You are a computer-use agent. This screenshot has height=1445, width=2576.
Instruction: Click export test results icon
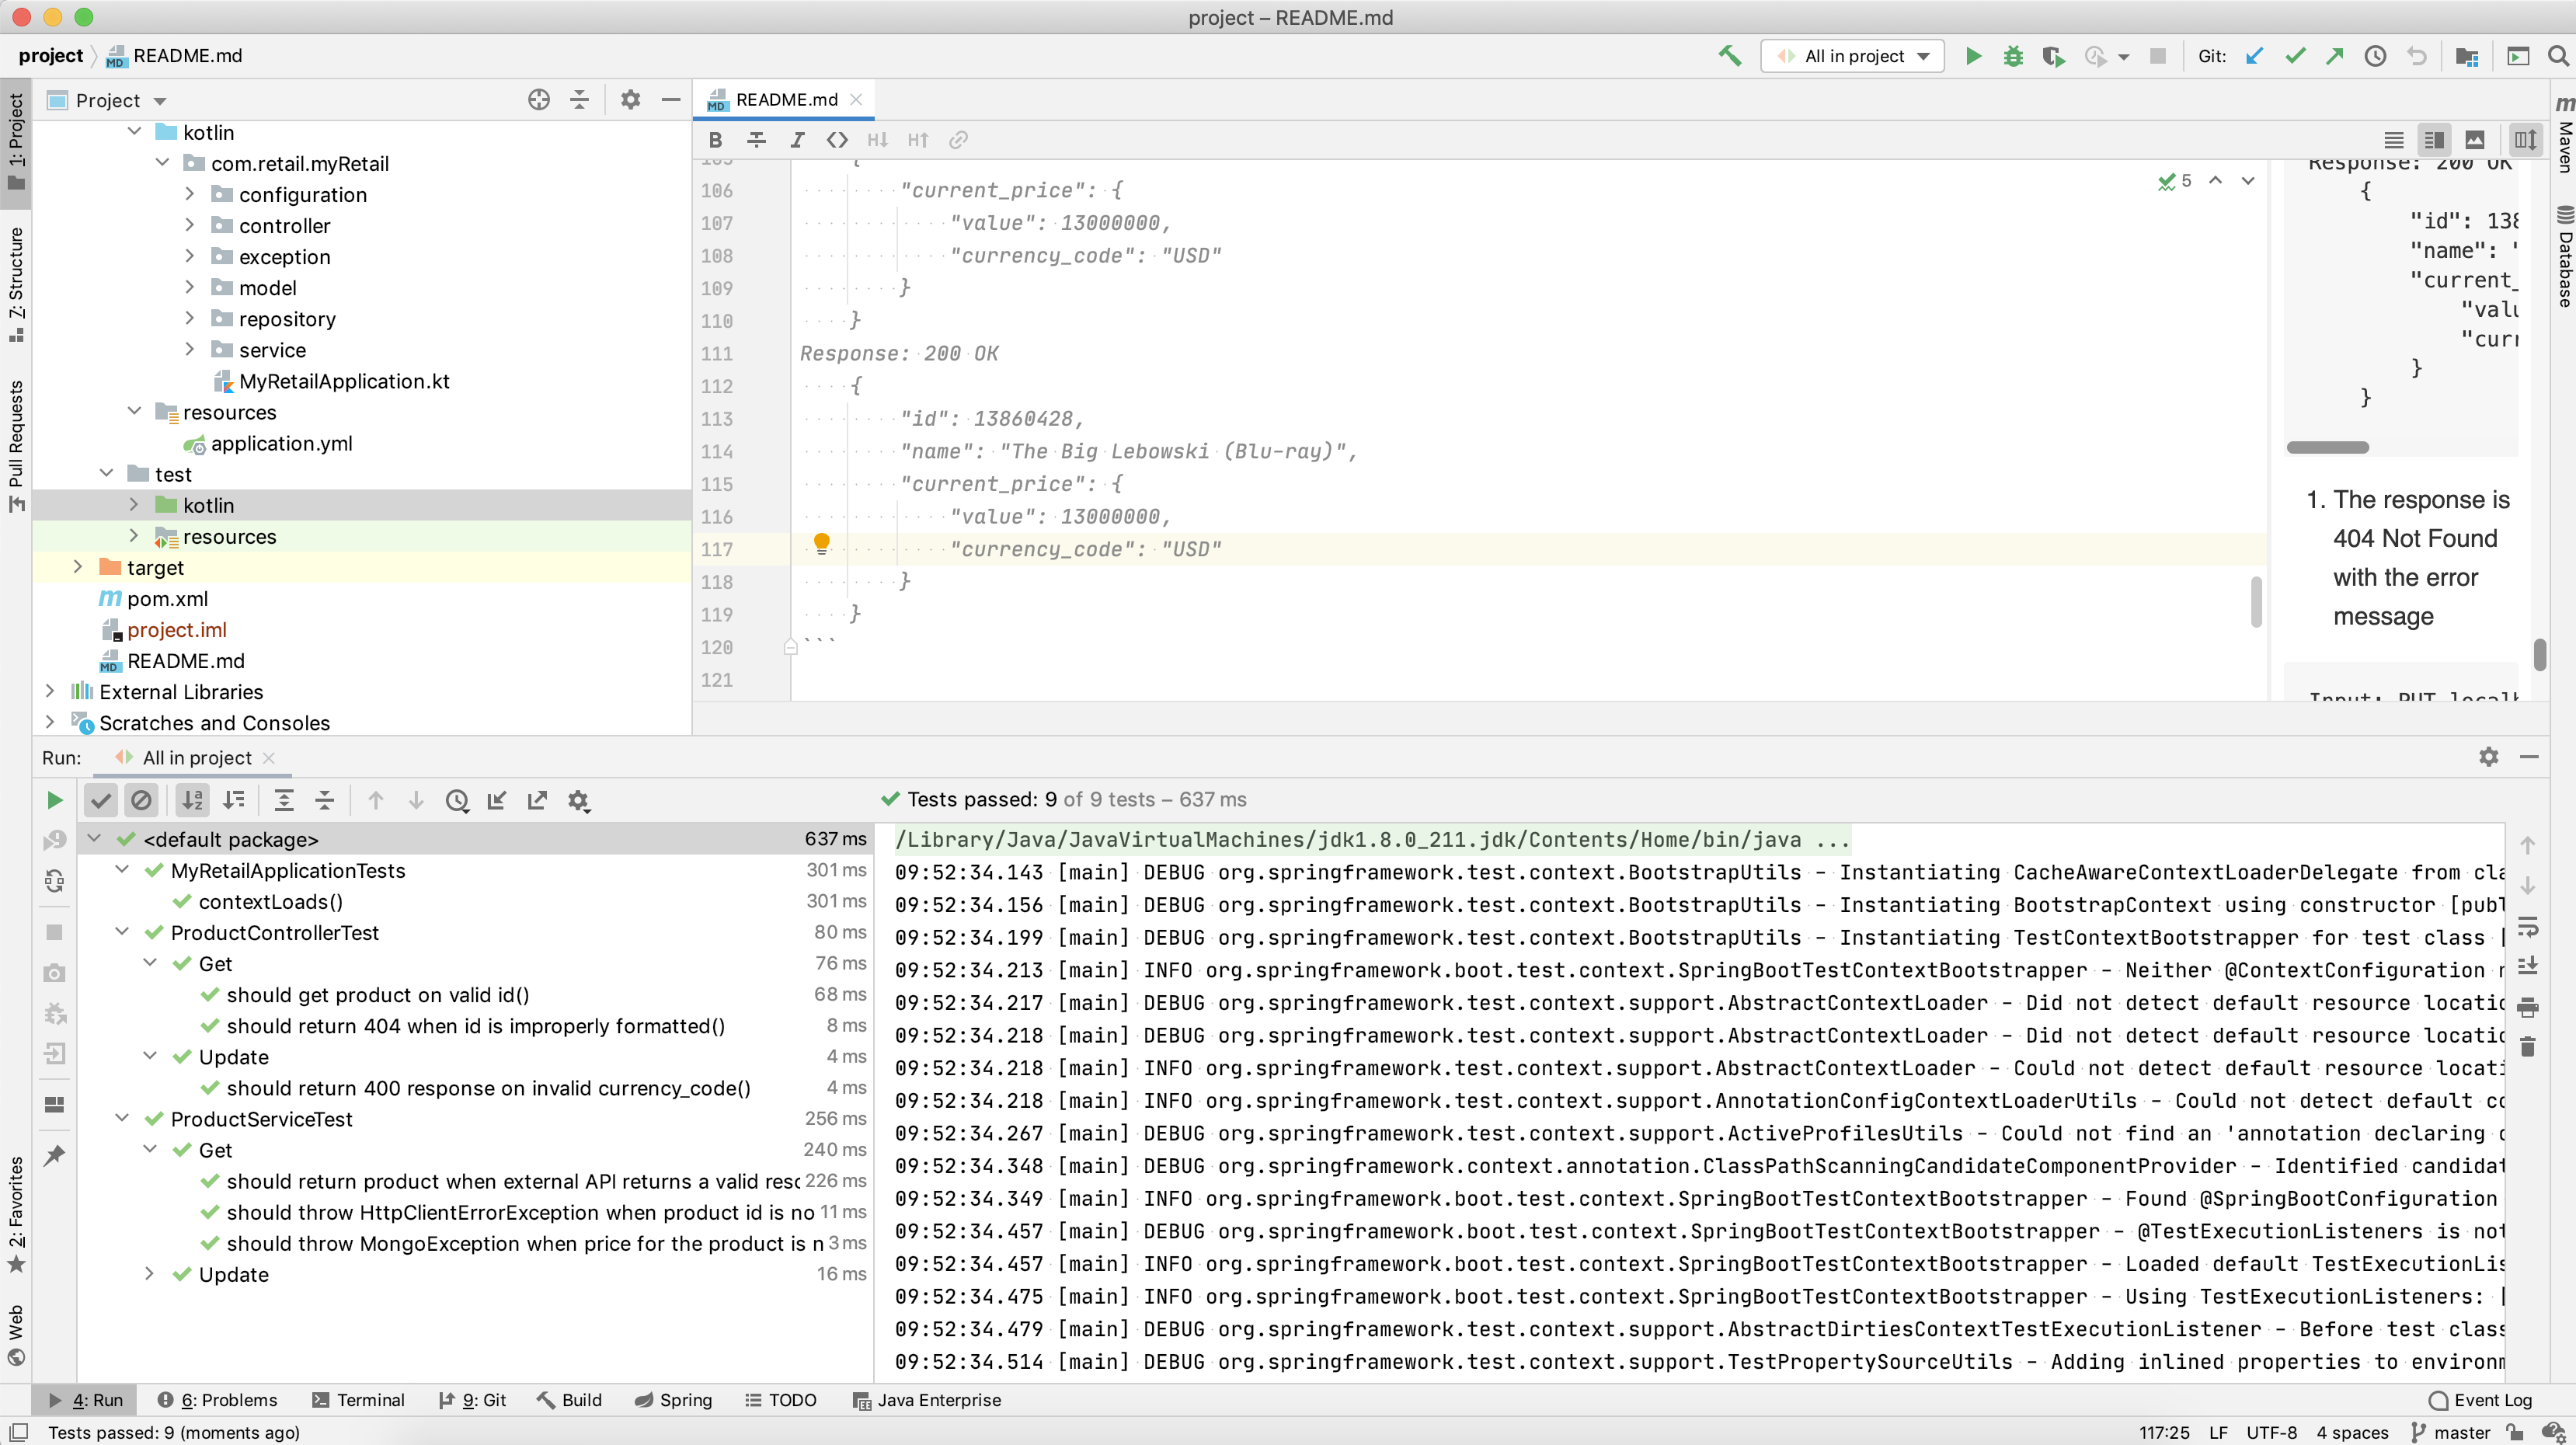click(x=537, y=800)
